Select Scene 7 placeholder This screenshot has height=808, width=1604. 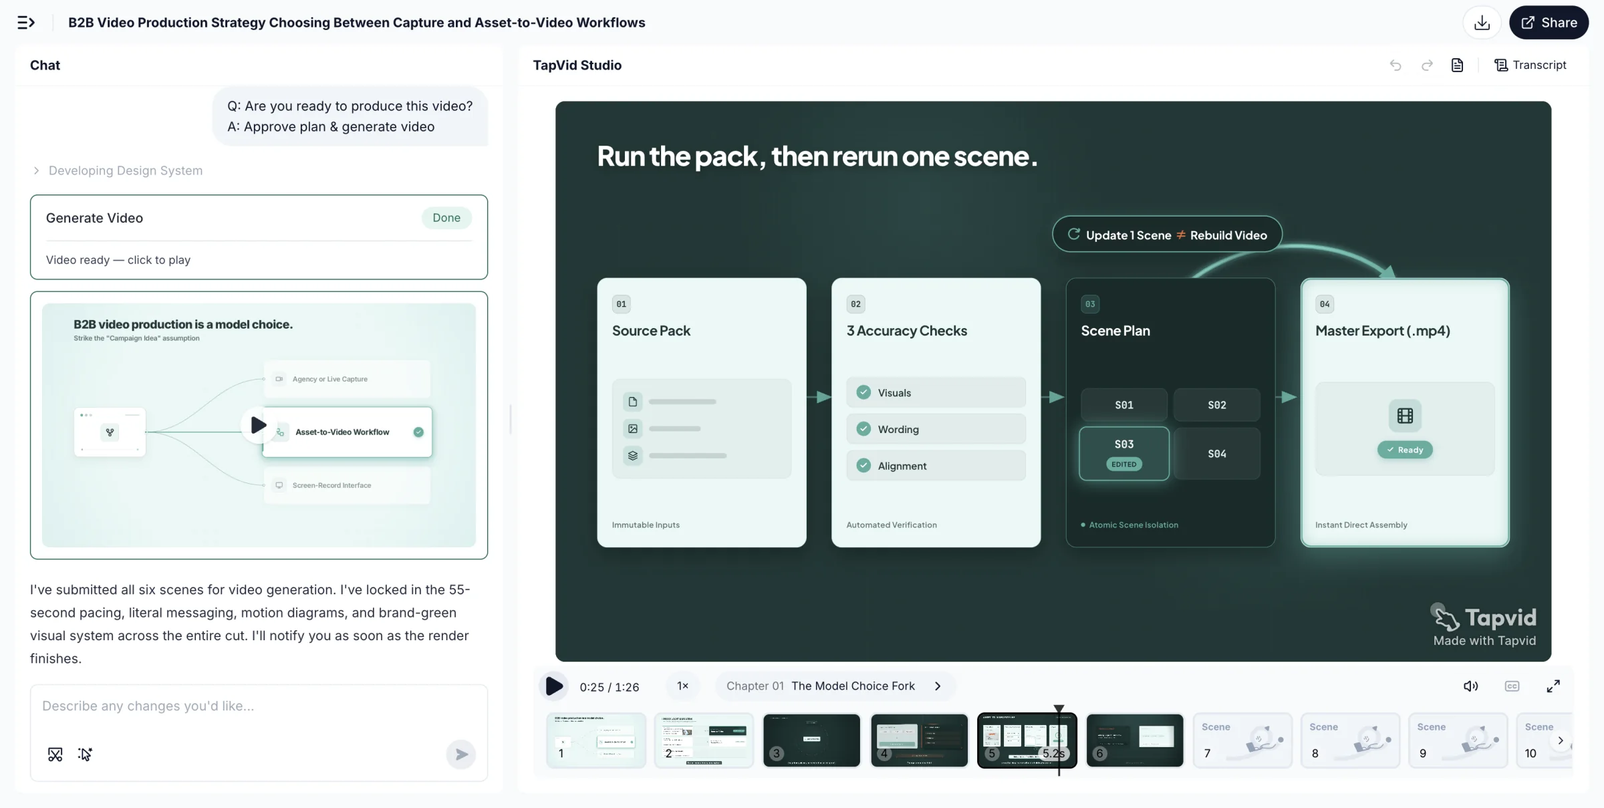[x=1242, y=740]
